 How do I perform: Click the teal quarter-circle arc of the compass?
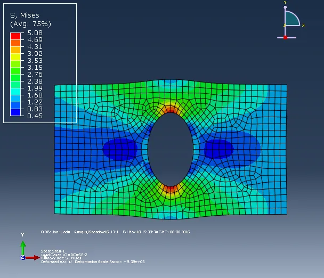(292, 19)
